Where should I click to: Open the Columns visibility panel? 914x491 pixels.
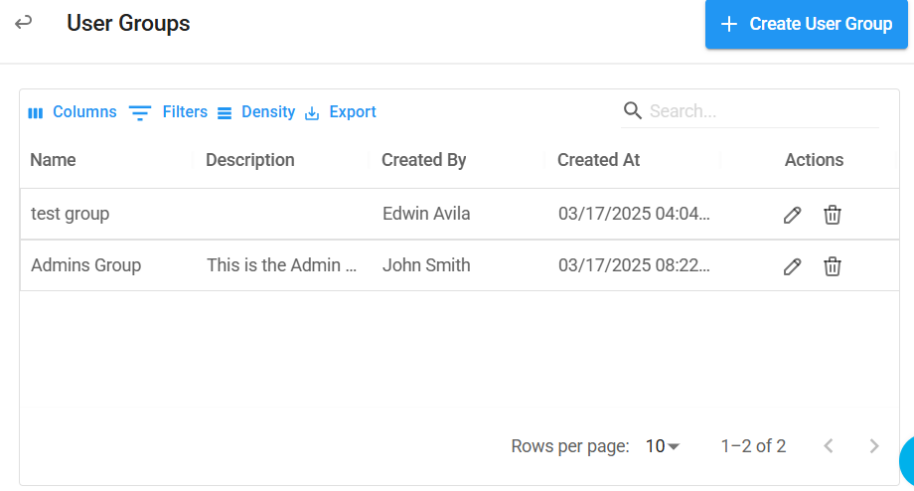[73, 112]
